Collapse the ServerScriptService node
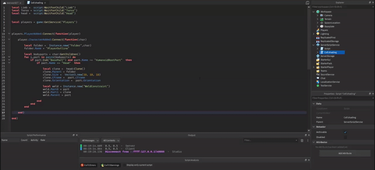Viewport: 375px width, 170px height. pyautogui.click(x=314, y=45)
